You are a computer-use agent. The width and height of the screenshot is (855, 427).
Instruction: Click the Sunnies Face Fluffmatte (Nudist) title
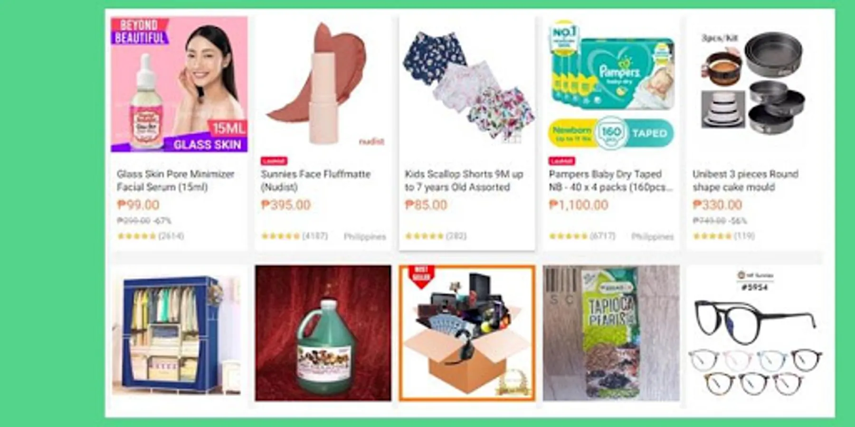pyautogui.click(x=315, y=180)
